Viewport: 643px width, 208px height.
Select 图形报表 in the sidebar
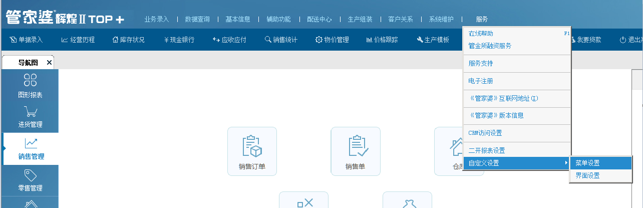point(30,85)
